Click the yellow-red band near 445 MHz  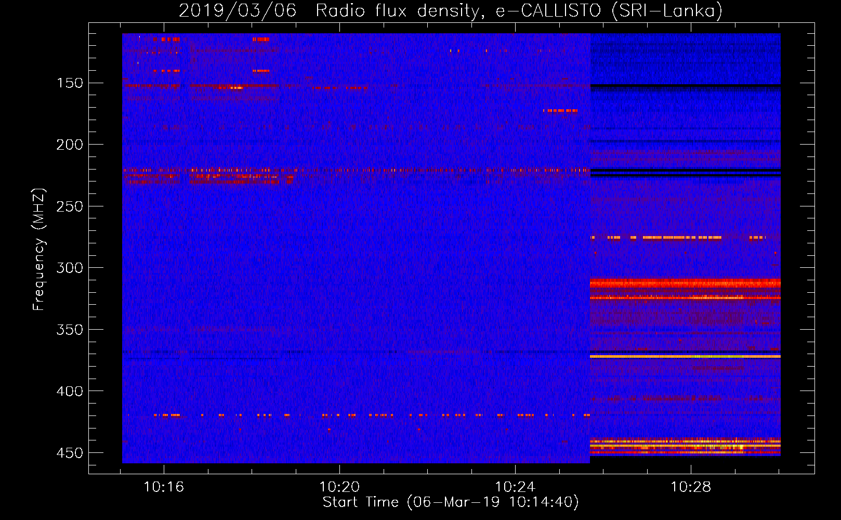click(x=685, y=445)
